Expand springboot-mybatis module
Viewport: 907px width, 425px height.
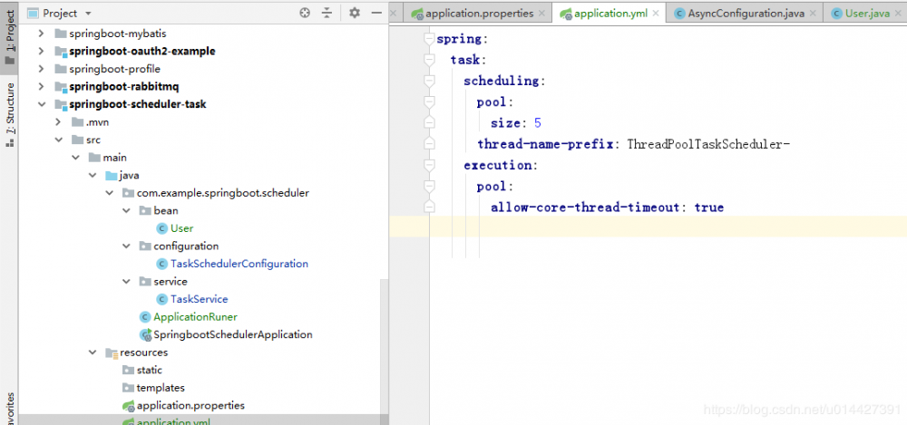pos(41,34)
